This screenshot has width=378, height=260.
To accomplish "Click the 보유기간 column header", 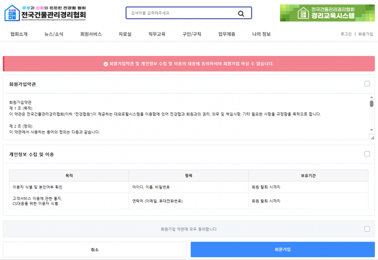I will click(x=308, y=176).
